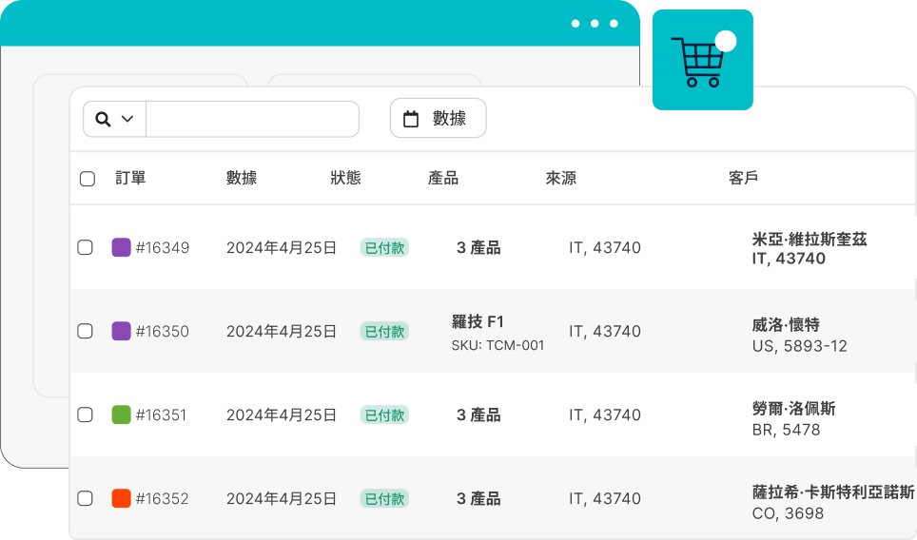917x540 pixels.
Task: Open order number #16349
Action: 163,248
